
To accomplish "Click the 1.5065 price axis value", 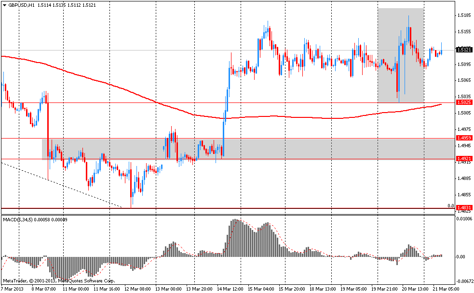I will click(464, 80).
